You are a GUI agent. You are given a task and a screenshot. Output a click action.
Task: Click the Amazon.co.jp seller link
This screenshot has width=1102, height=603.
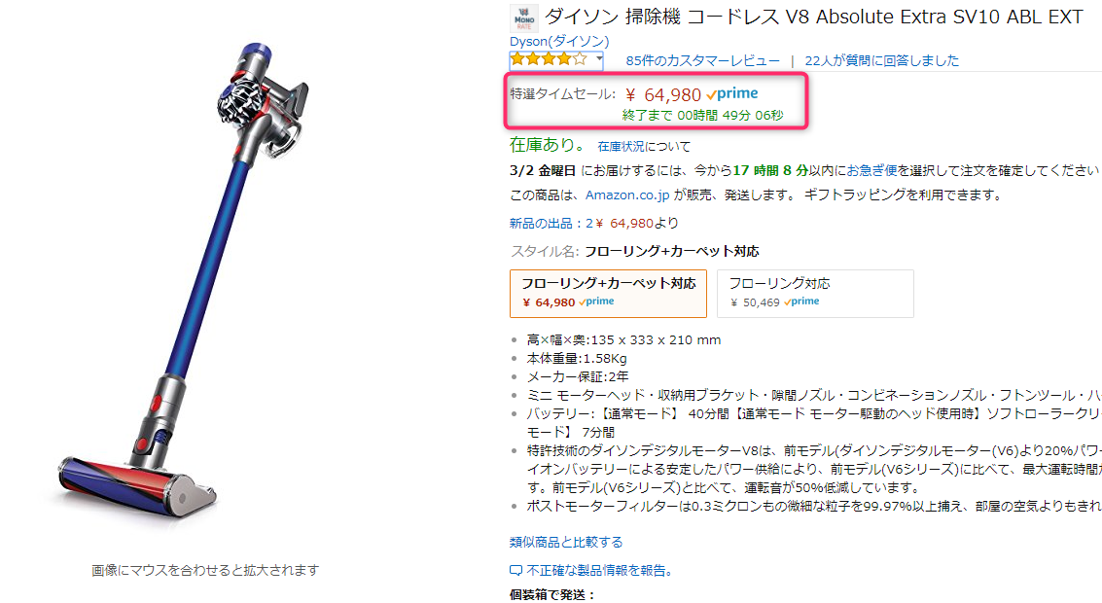627,195
